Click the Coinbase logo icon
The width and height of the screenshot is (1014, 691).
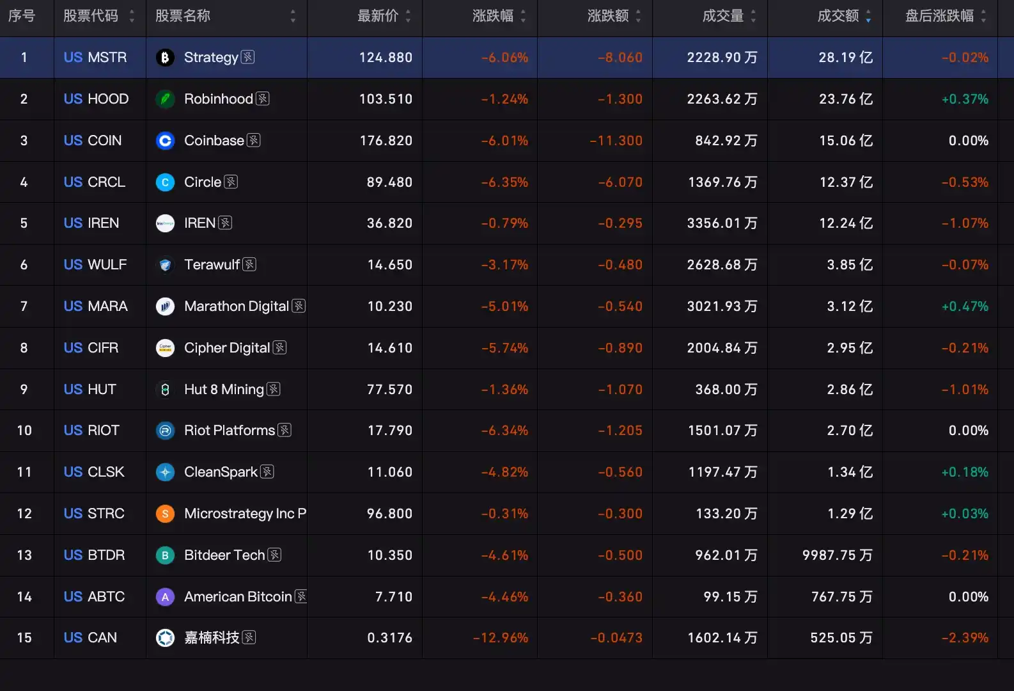pyautogui.click(x=165, y=141)
